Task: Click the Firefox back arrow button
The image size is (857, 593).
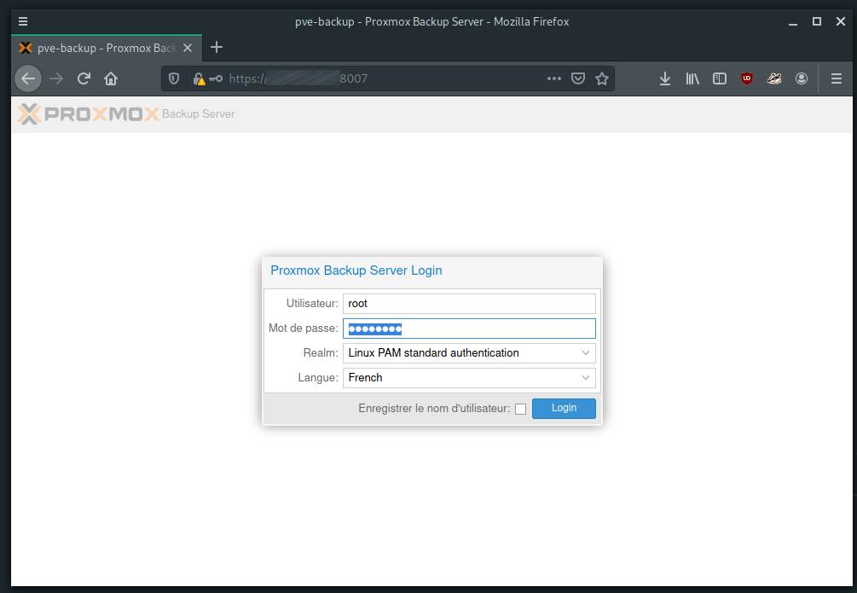Action: pyautogui.click(x=28, y=78)
